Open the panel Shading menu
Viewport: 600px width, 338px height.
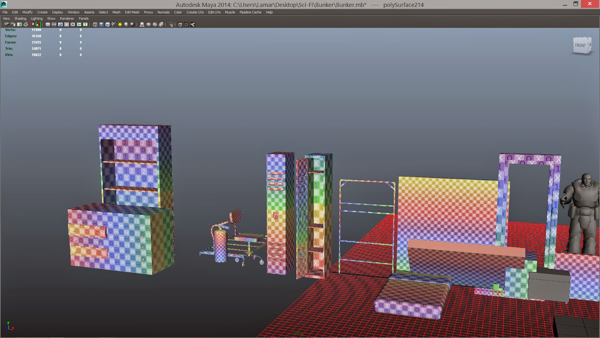[x=20, y=18]
